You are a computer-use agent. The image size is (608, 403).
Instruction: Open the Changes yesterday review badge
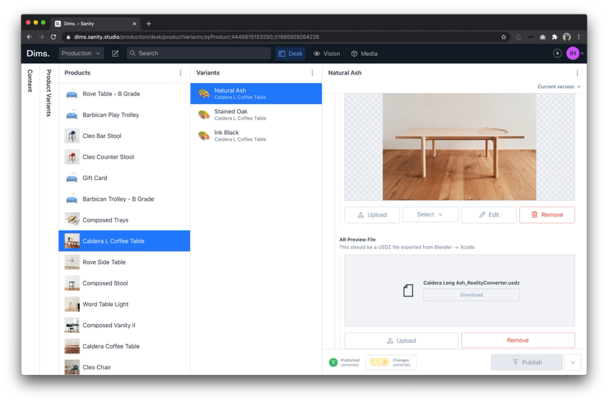click(391, 362)
